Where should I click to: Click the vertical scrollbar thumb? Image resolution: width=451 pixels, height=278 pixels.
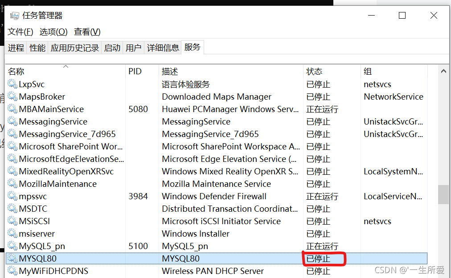443,194
